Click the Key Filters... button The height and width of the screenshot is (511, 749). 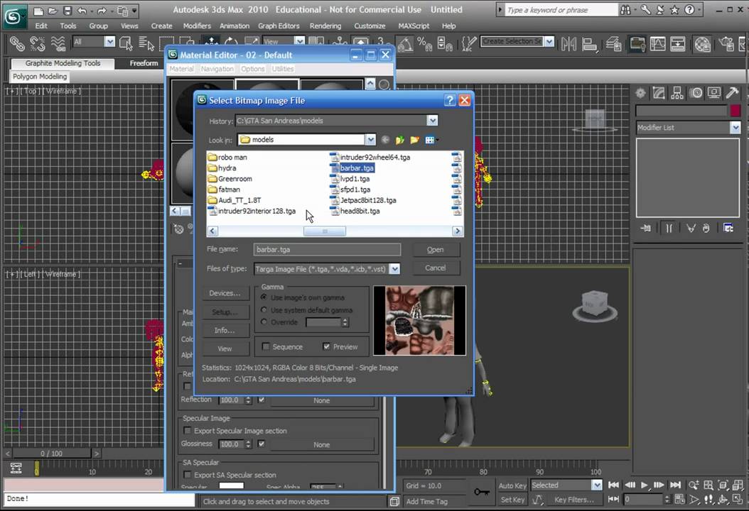pos(573,500)
